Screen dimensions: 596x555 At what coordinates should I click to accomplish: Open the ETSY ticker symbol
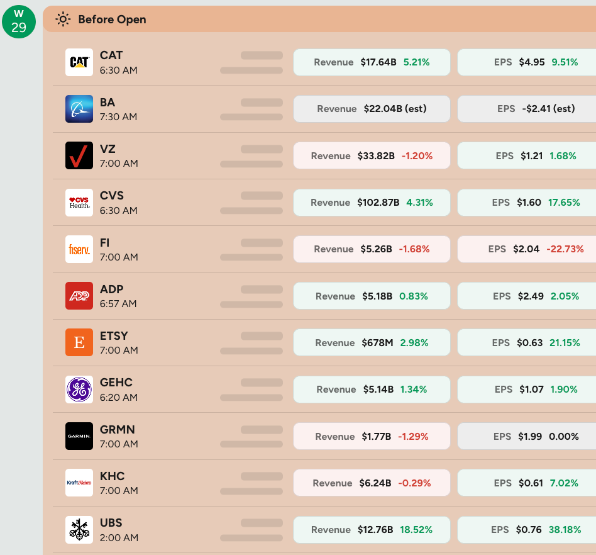[x=114, y=336]
